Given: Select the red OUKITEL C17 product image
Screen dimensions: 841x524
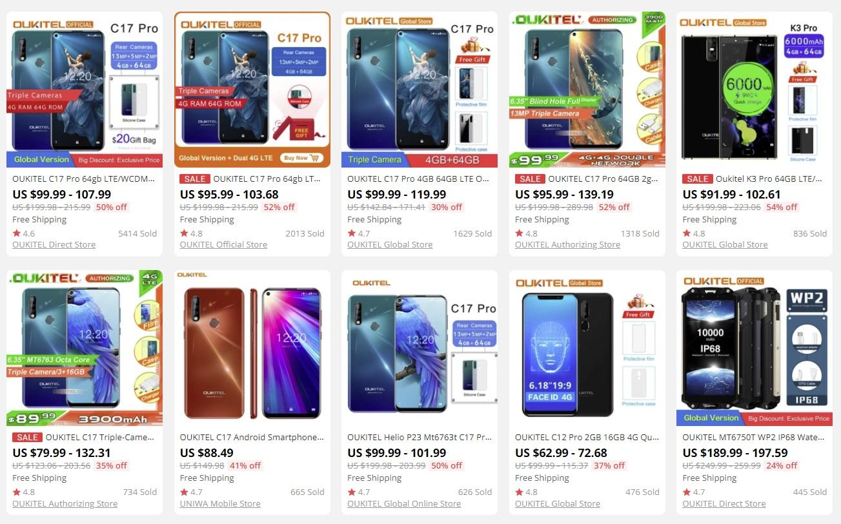Looking at the screenshot, I should [x=252, y=348].
